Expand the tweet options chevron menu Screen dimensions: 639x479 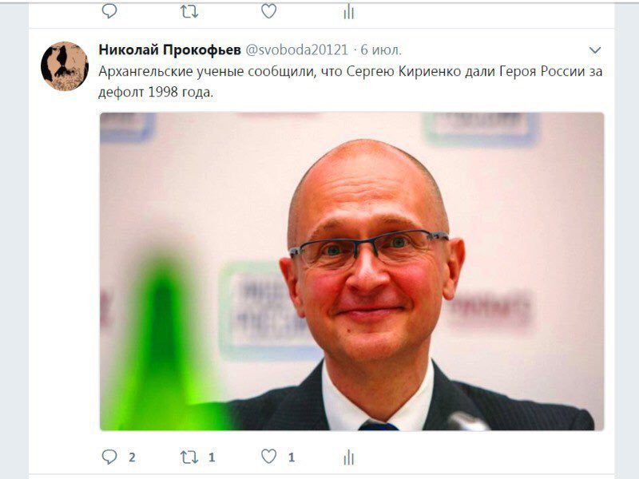tap(595, 50)
